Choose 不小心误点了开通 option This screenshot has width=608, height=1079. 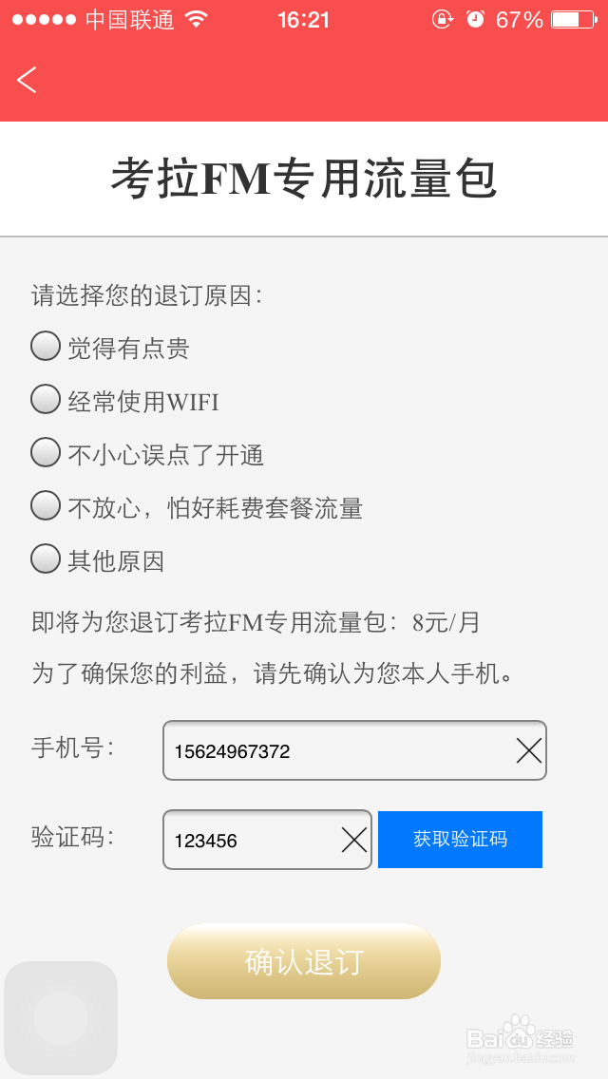tap(46, 453)
